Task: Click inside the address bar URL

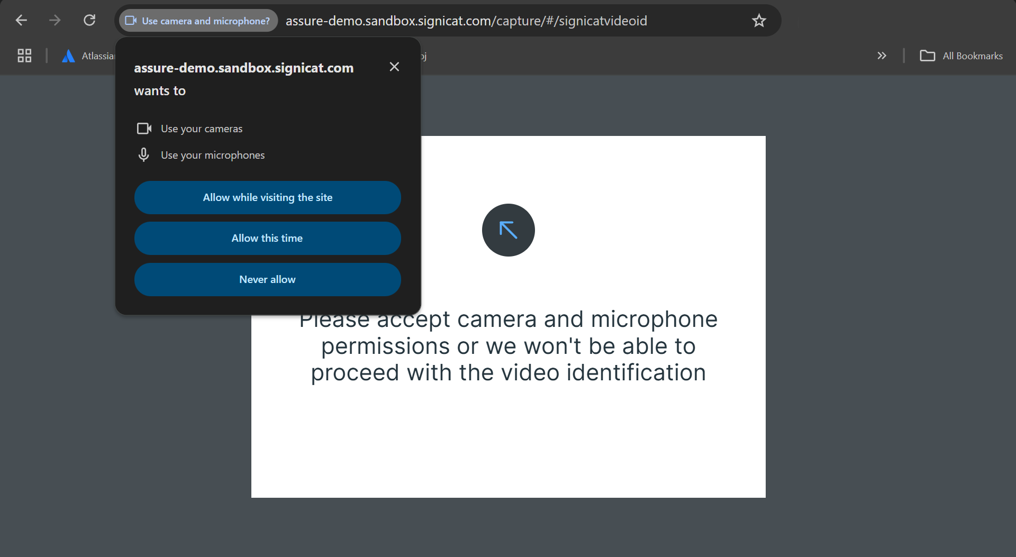Action: [x=466, y=21]
